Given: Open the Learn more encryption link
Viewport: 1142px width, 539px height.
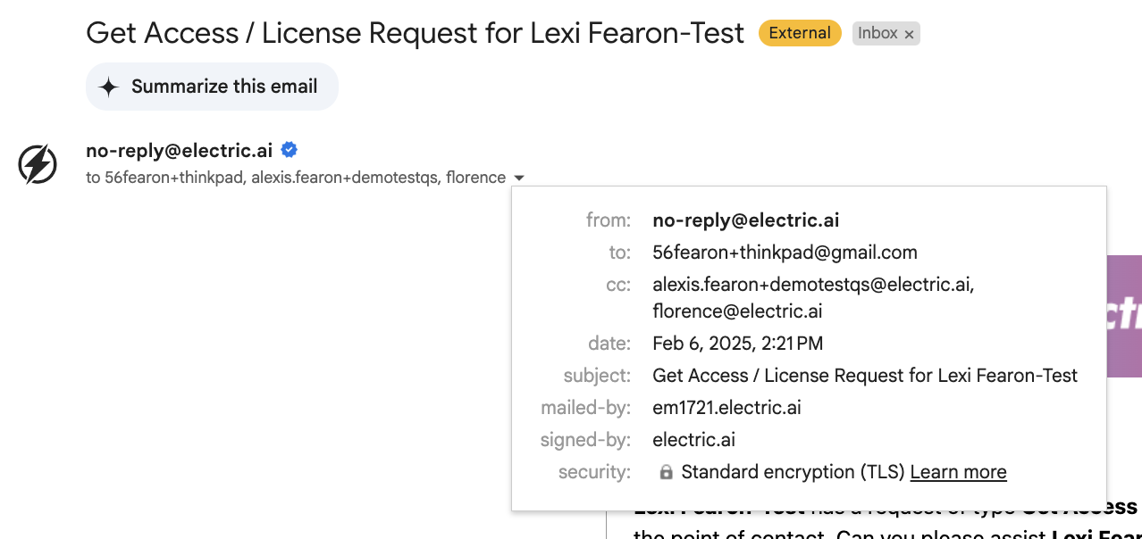Looking at the screenshot, I should tap(958, 472).
